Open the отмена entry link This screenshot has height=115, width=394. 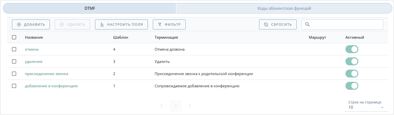[32, 49]
